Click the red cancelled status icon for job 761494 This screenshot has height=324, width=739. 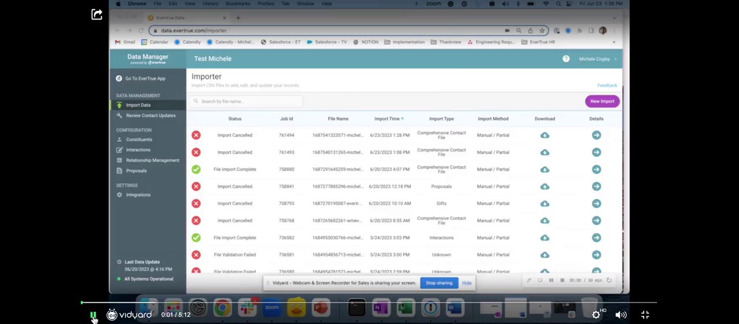pyautogui.click(x=196, y=135)
